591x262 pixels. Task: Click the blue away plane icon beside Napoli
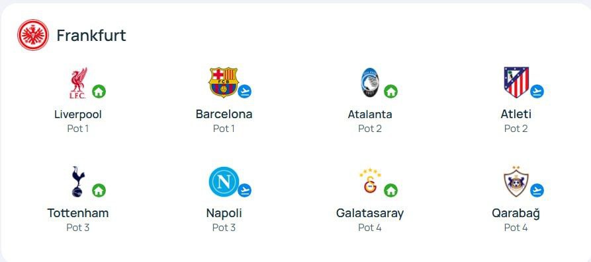click(x=245, y=191)
